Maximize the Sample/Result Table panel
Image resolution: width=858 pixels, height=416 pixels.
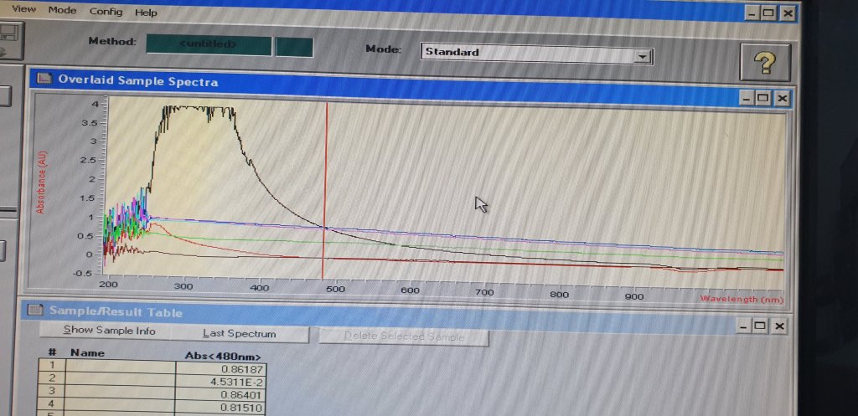(x=760, y=326)
